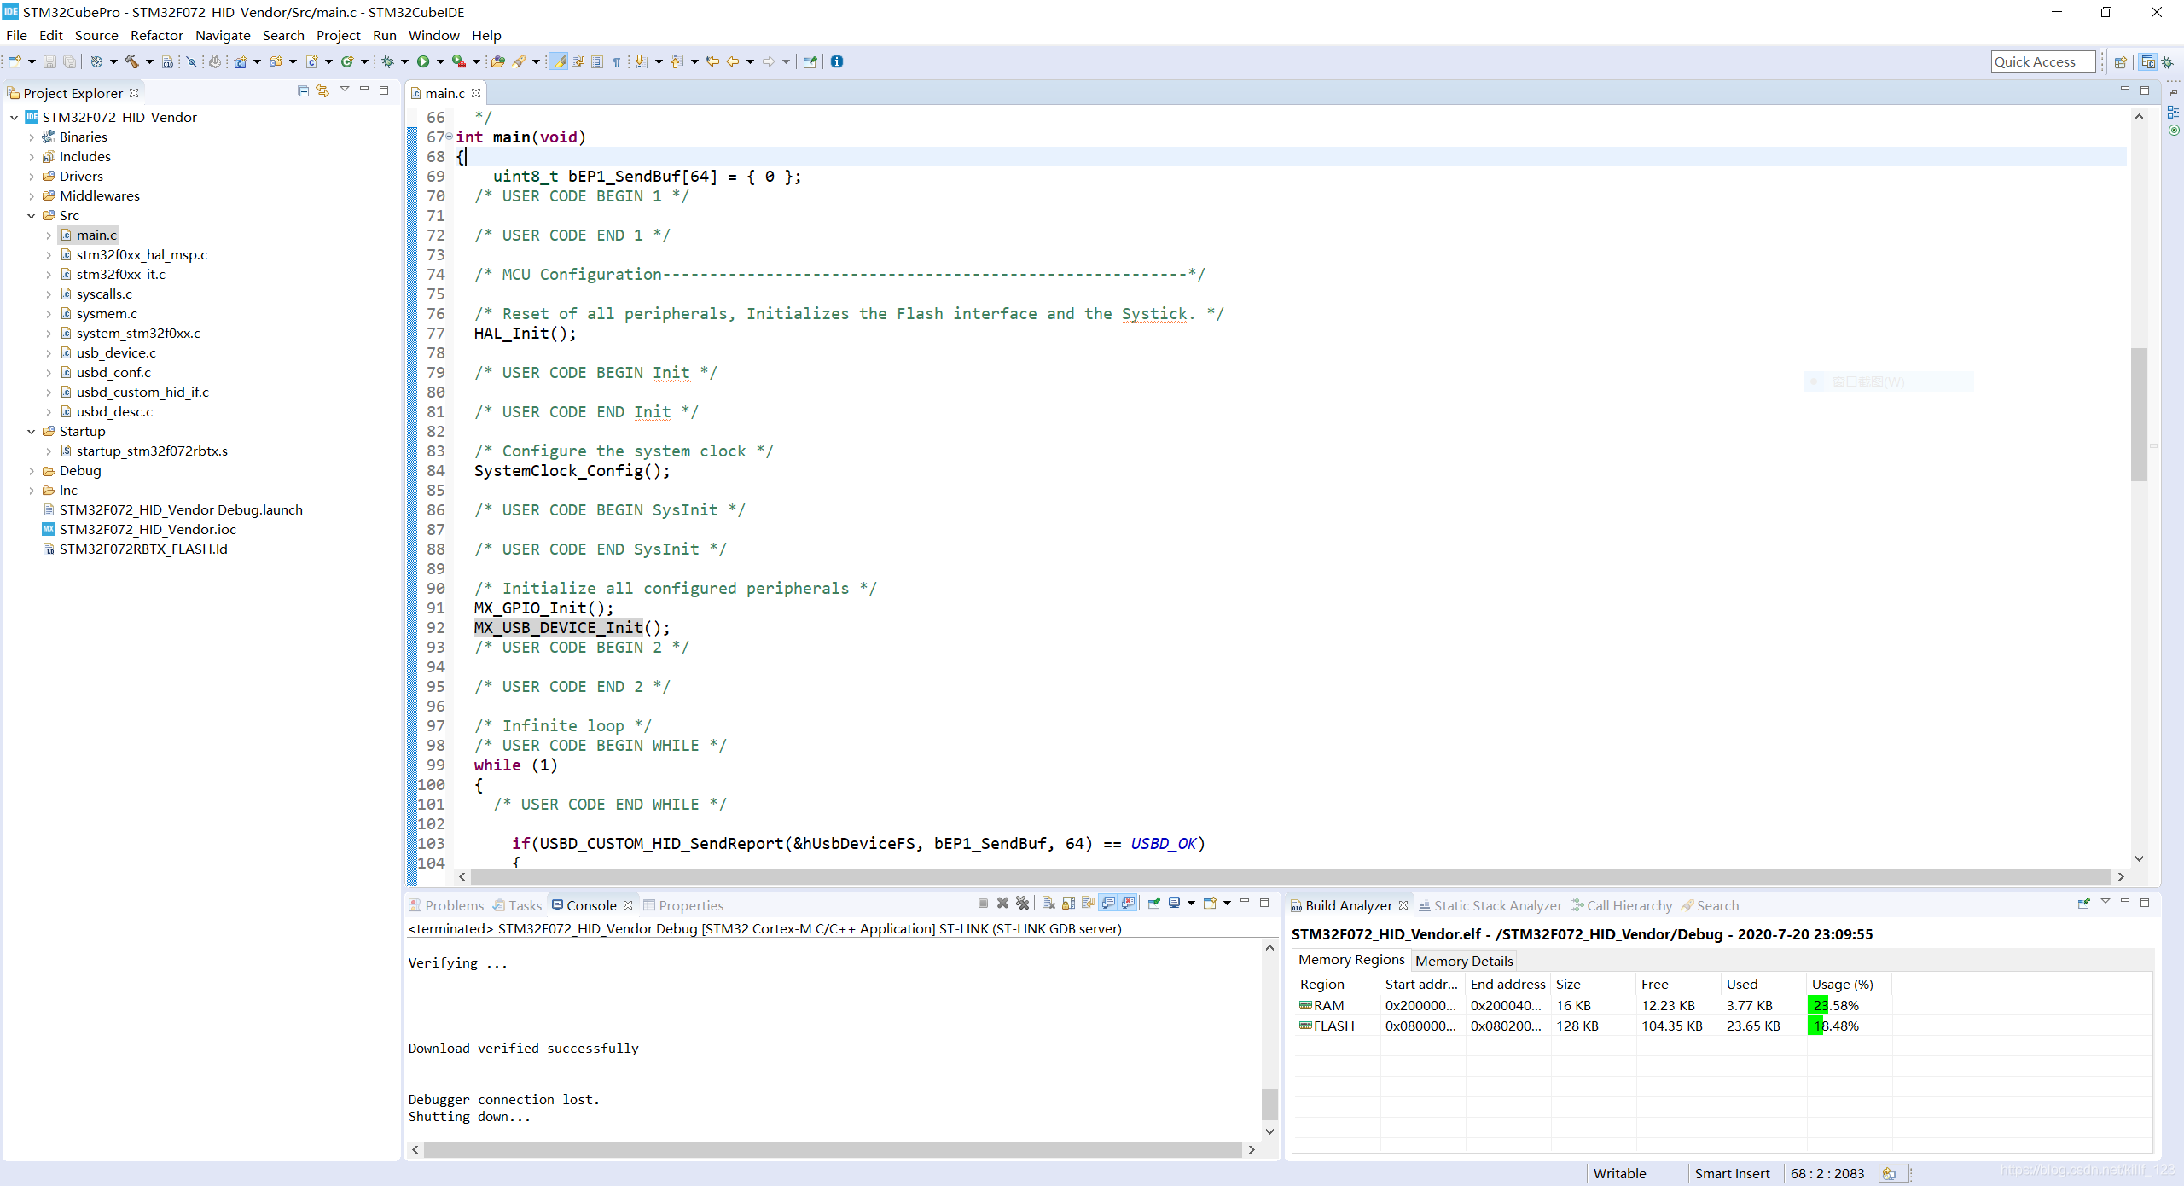Toggle Mark Occurrences highlighter button

(x=558, y=61)
